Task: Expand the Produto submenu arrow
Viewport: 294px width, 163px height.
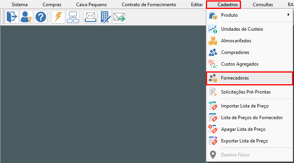Action: click(289, 15)
